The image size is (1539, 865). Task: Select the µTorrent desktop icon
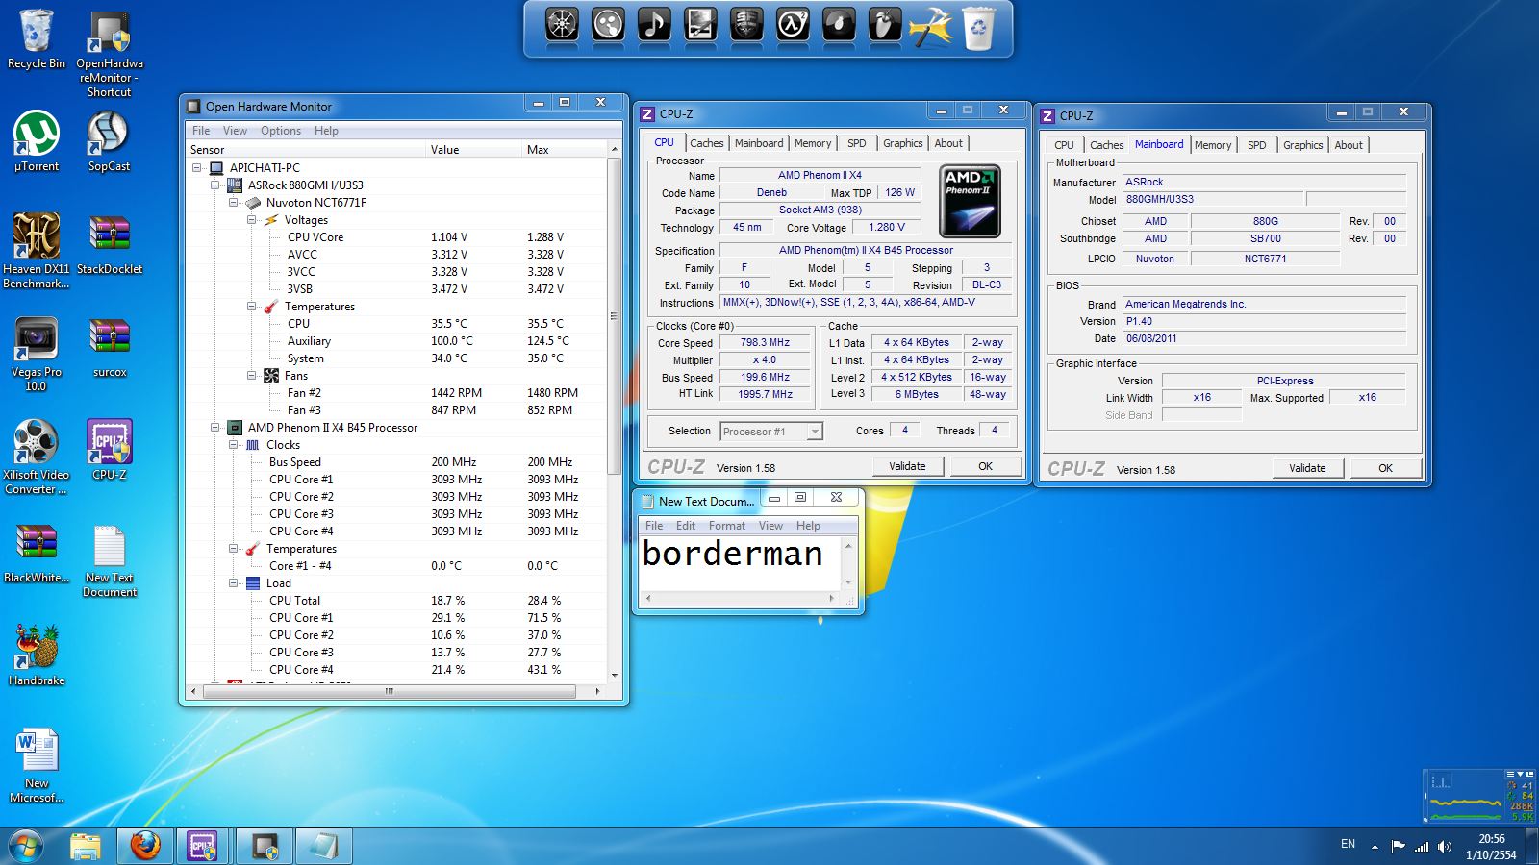pyautogui.click(x=37, y=141)
